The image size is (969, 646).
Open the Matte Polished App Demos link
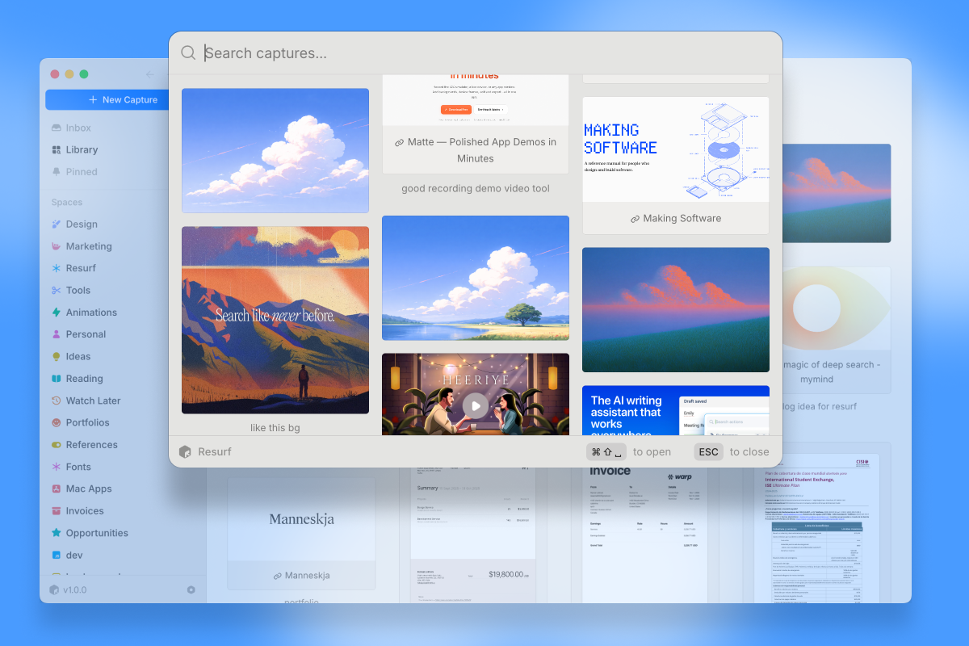pos(476,150)
